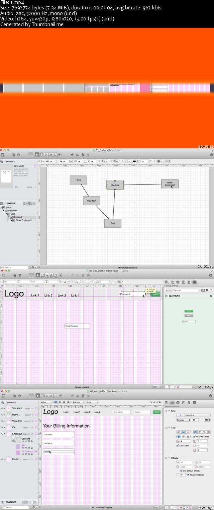Select the Input Field stencil in Buttons
The height and width of the screenshot is (510, 214).
pos(189,321)
